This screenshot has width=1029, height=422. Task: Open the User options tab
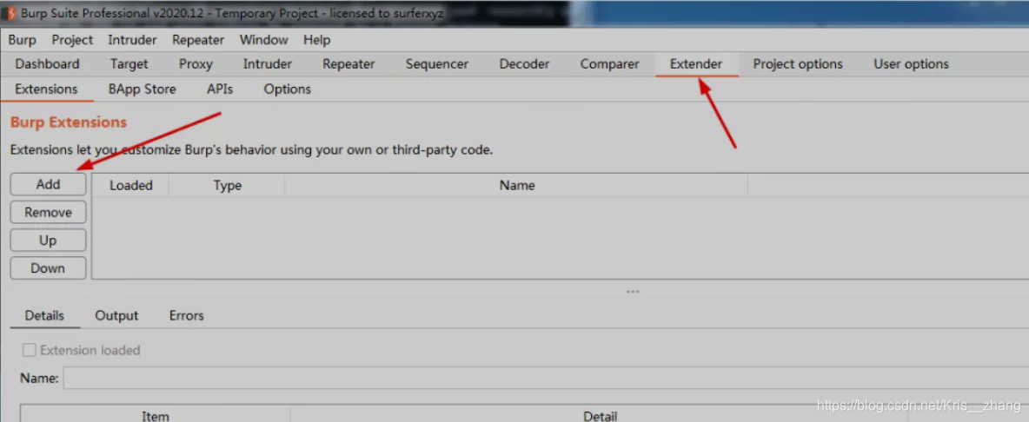911,64
